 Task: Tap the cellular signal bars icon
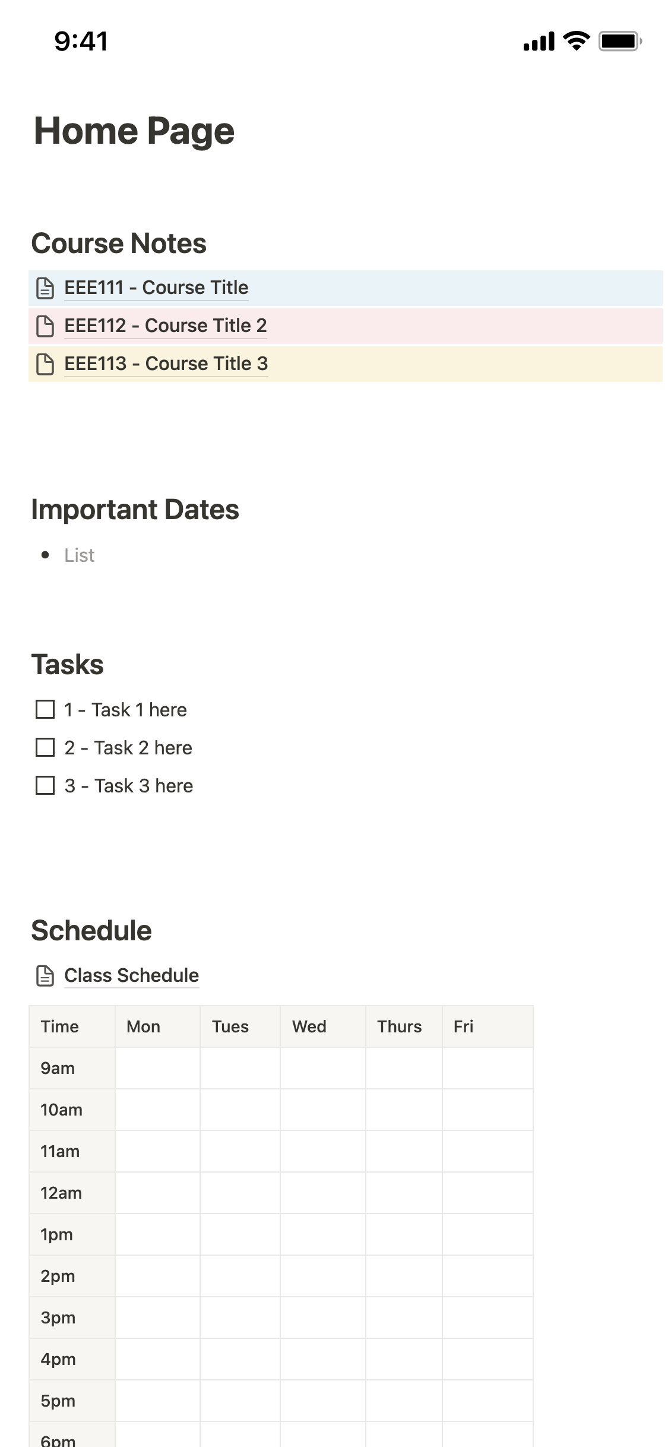tap(539, 42)
